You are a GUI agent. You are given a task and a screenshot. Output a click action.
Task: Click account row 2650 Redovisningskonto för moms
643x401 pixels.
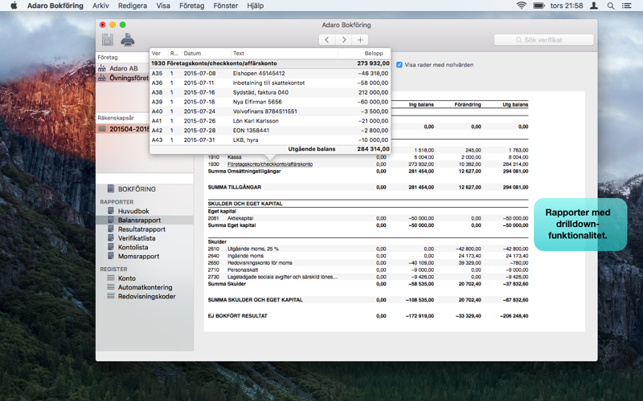368,263
